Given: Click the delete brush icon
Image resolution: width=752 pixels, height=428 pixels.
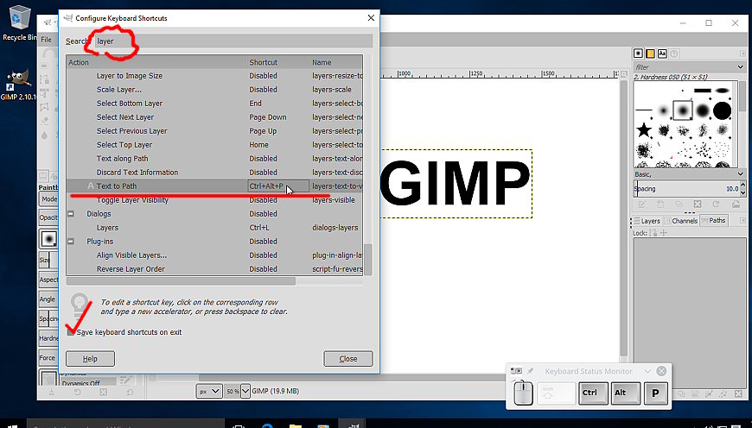Looking at the screenshot, I should [x=698, y=205].
